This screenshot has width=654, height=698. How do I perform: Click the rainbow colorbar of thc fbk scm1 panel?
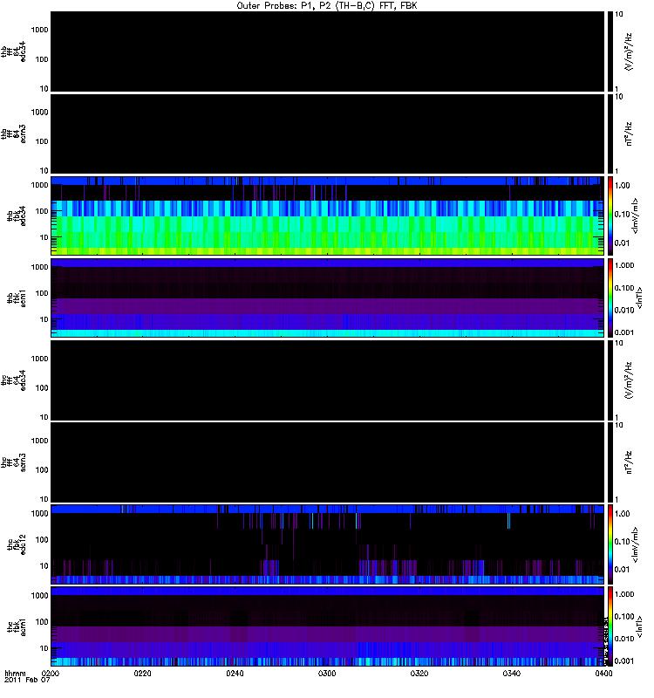tap(610, 626)
